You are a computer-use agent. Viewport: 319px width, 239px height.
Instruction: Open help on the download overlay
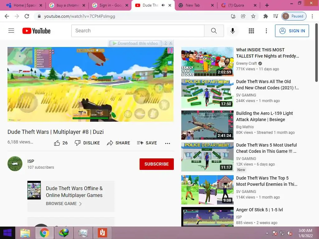165,43
